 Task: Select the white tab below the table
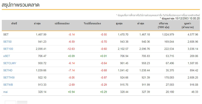point(10,102)
